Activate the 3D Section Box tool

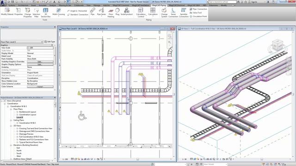pyautogui.click(x=45, y=12)
